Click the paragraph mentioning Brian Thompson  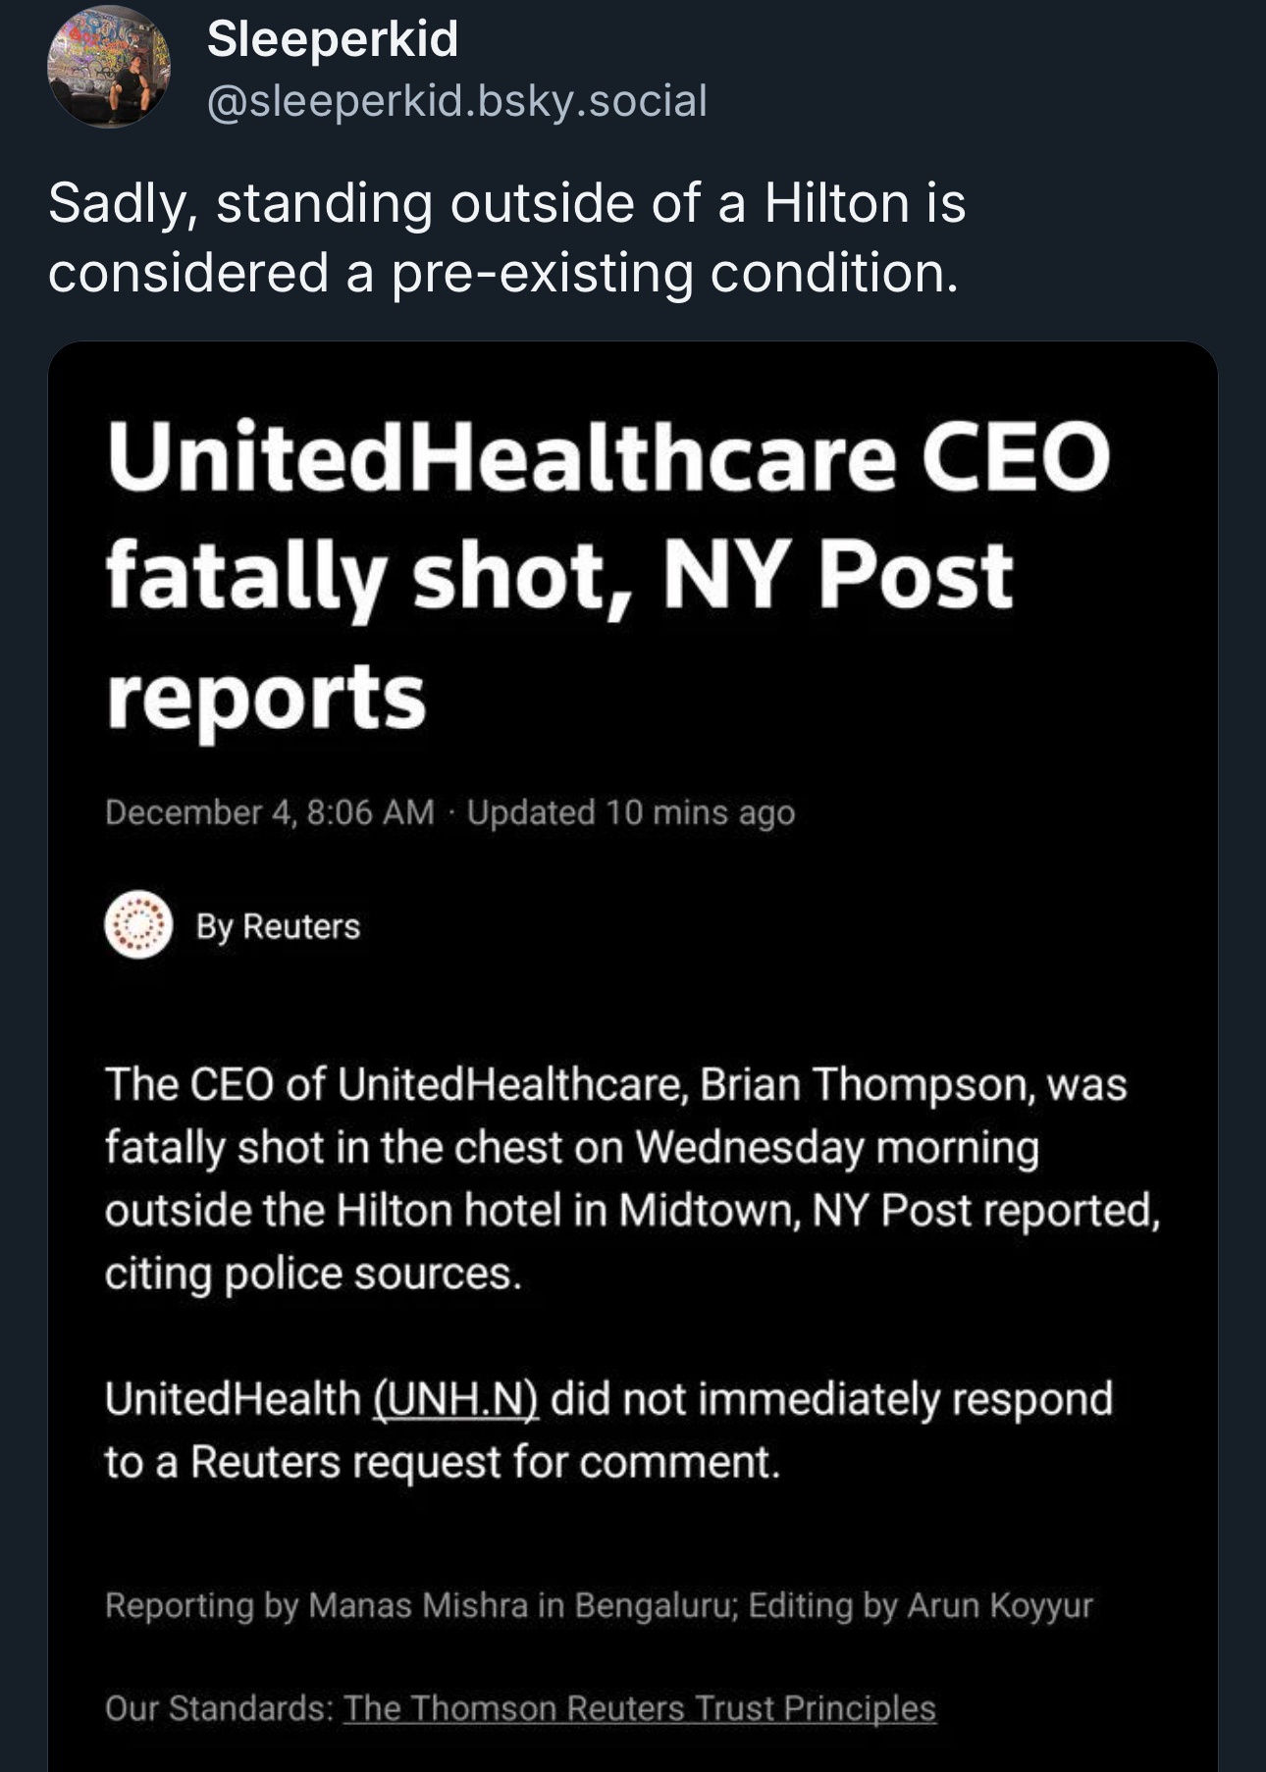pos(633,1178)
